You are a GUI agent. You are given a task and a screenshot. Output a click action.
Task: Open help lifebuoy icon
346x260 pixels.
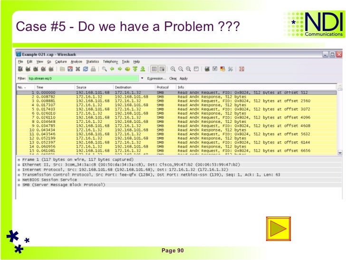tap(241, 69)
